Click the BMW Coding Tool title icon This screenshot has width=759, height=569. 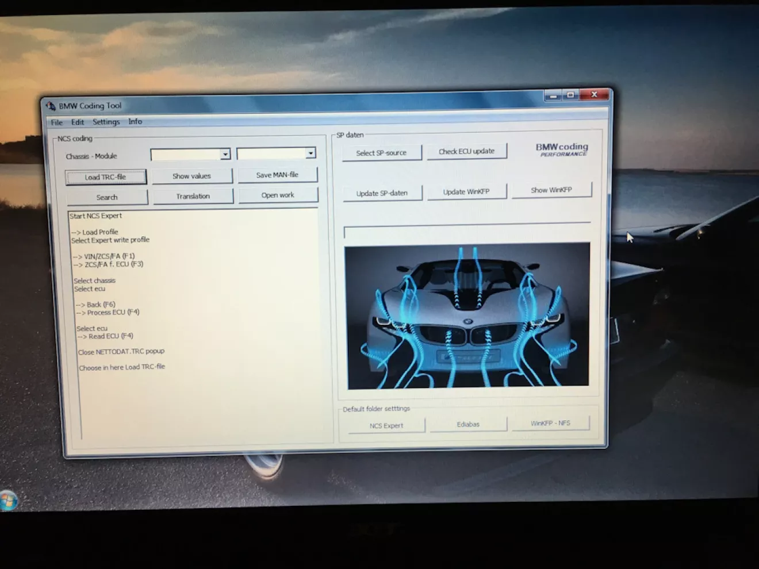pyautogui.click(x=51, y=106)
